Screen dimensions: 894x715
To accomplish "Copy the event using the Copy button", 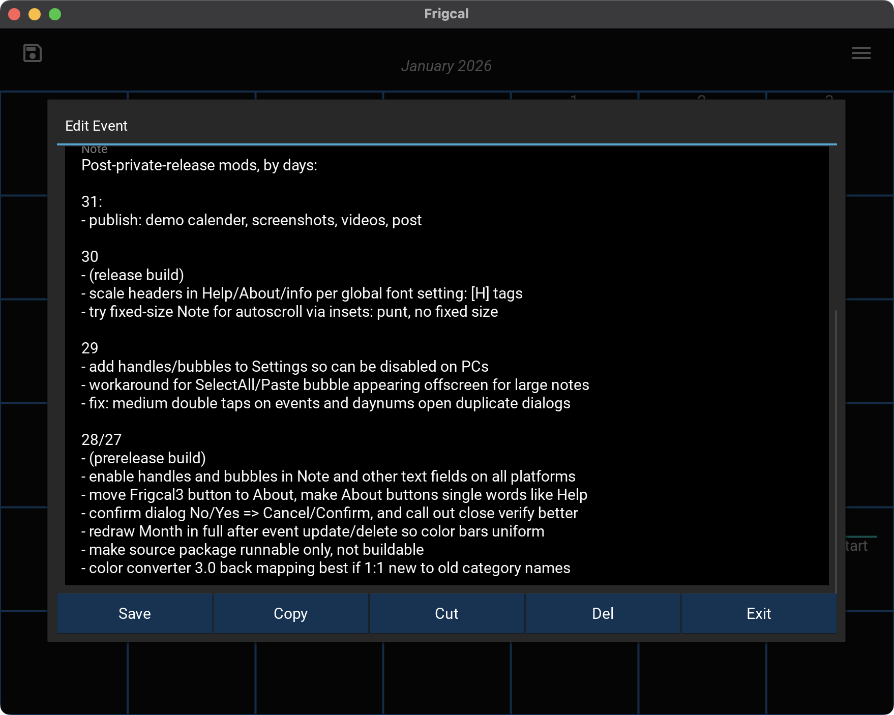I will 291,613.
